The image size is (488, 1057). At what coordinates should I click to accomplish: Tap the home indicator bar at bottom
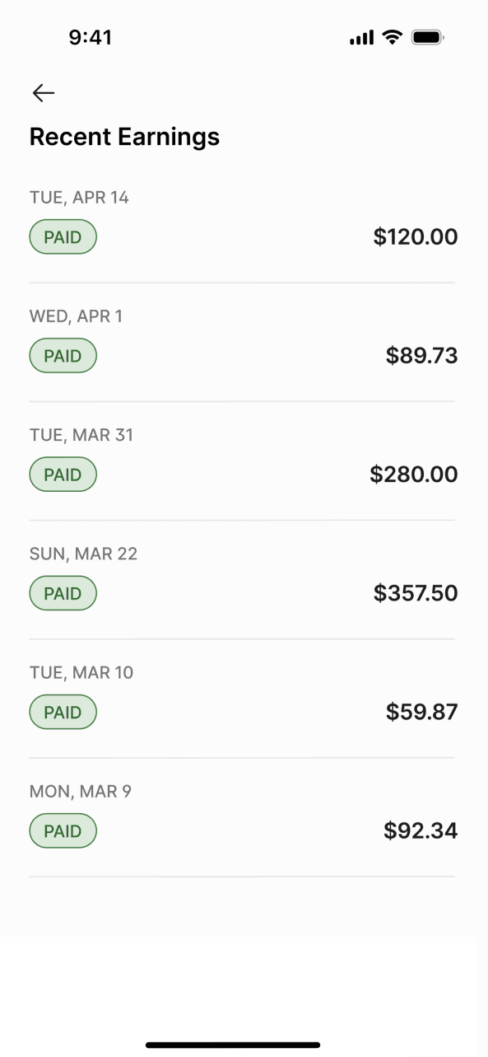pyautogui.click(x=244, y=1045)
